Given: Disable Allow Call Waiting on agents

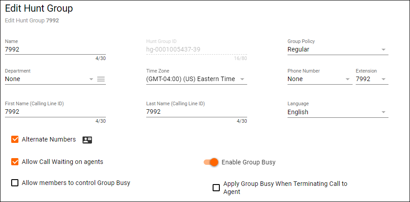Looking at the screenshot, I should (15, 162).
